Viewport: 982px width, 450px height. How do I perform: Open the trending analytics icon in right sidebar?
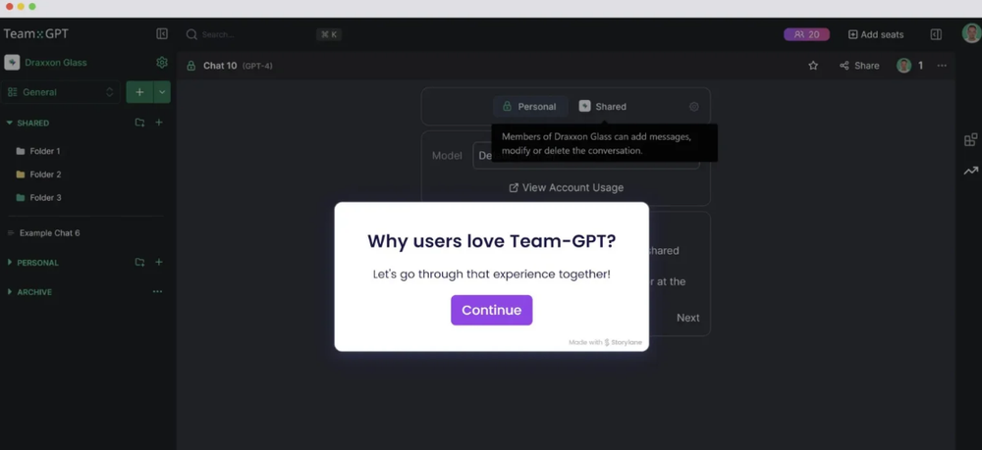tap(971, 170)
